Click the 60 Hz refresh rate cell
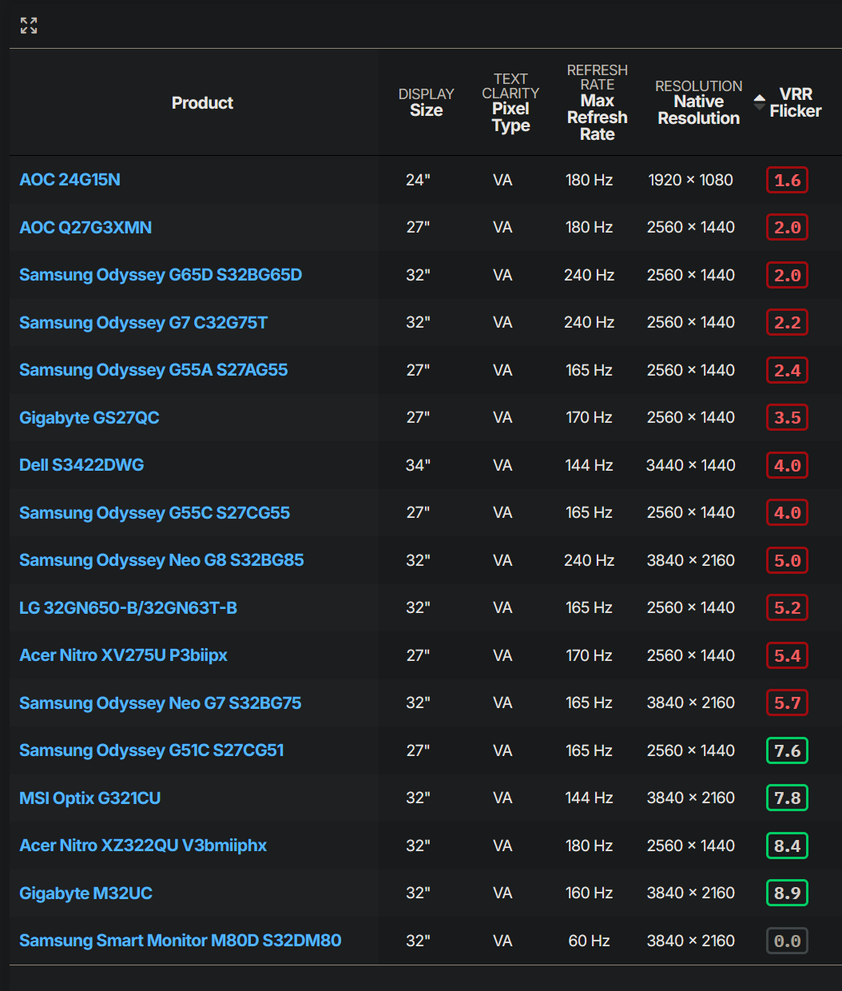842x991 pixels. click(x=589, y=941)
